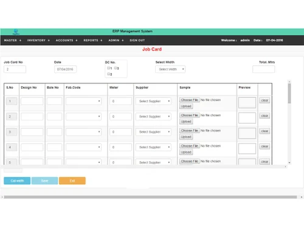Click the Total Mtrs field
304x228 pixels.
pyautogui.click(x=263, y=69)
